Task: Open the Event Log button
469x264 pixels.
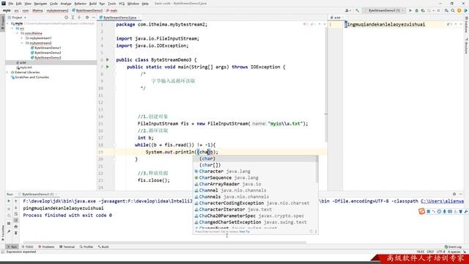Action: [453, 247]
